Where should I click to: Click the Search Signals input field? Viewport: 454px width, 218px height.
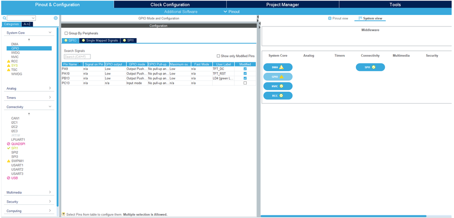coord(77,57)
